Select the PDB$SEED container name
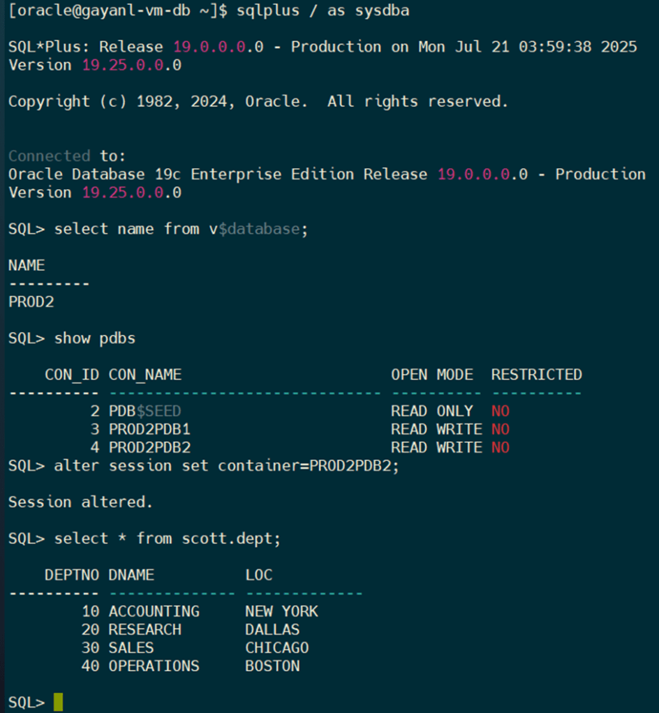This screenshot has height=713, width=659. click(x=145, y=411)
